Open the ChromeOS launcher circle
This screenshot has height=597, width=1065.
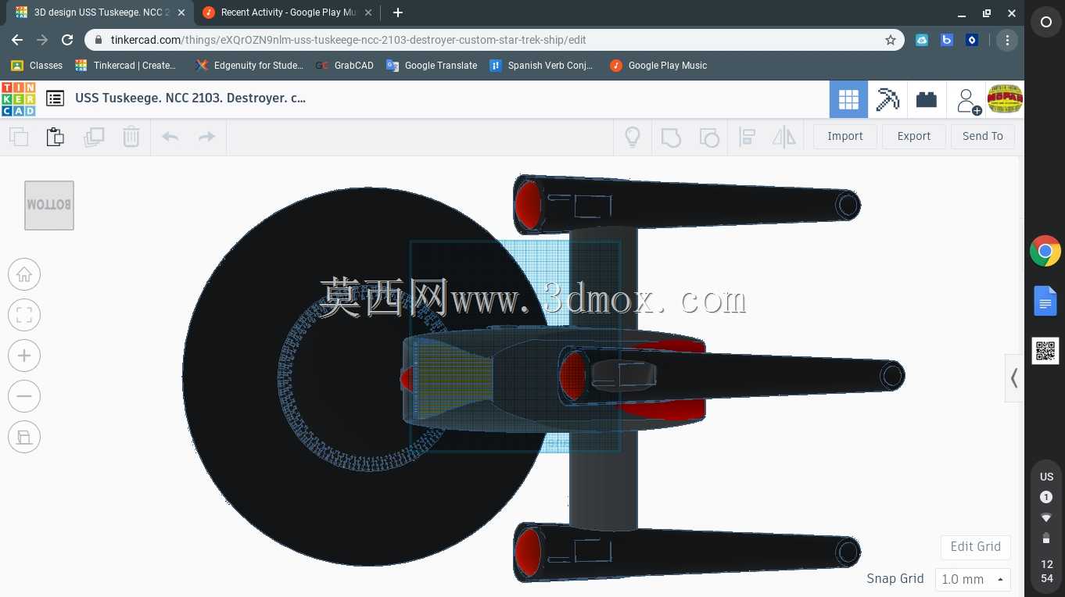coord(1045,23)
